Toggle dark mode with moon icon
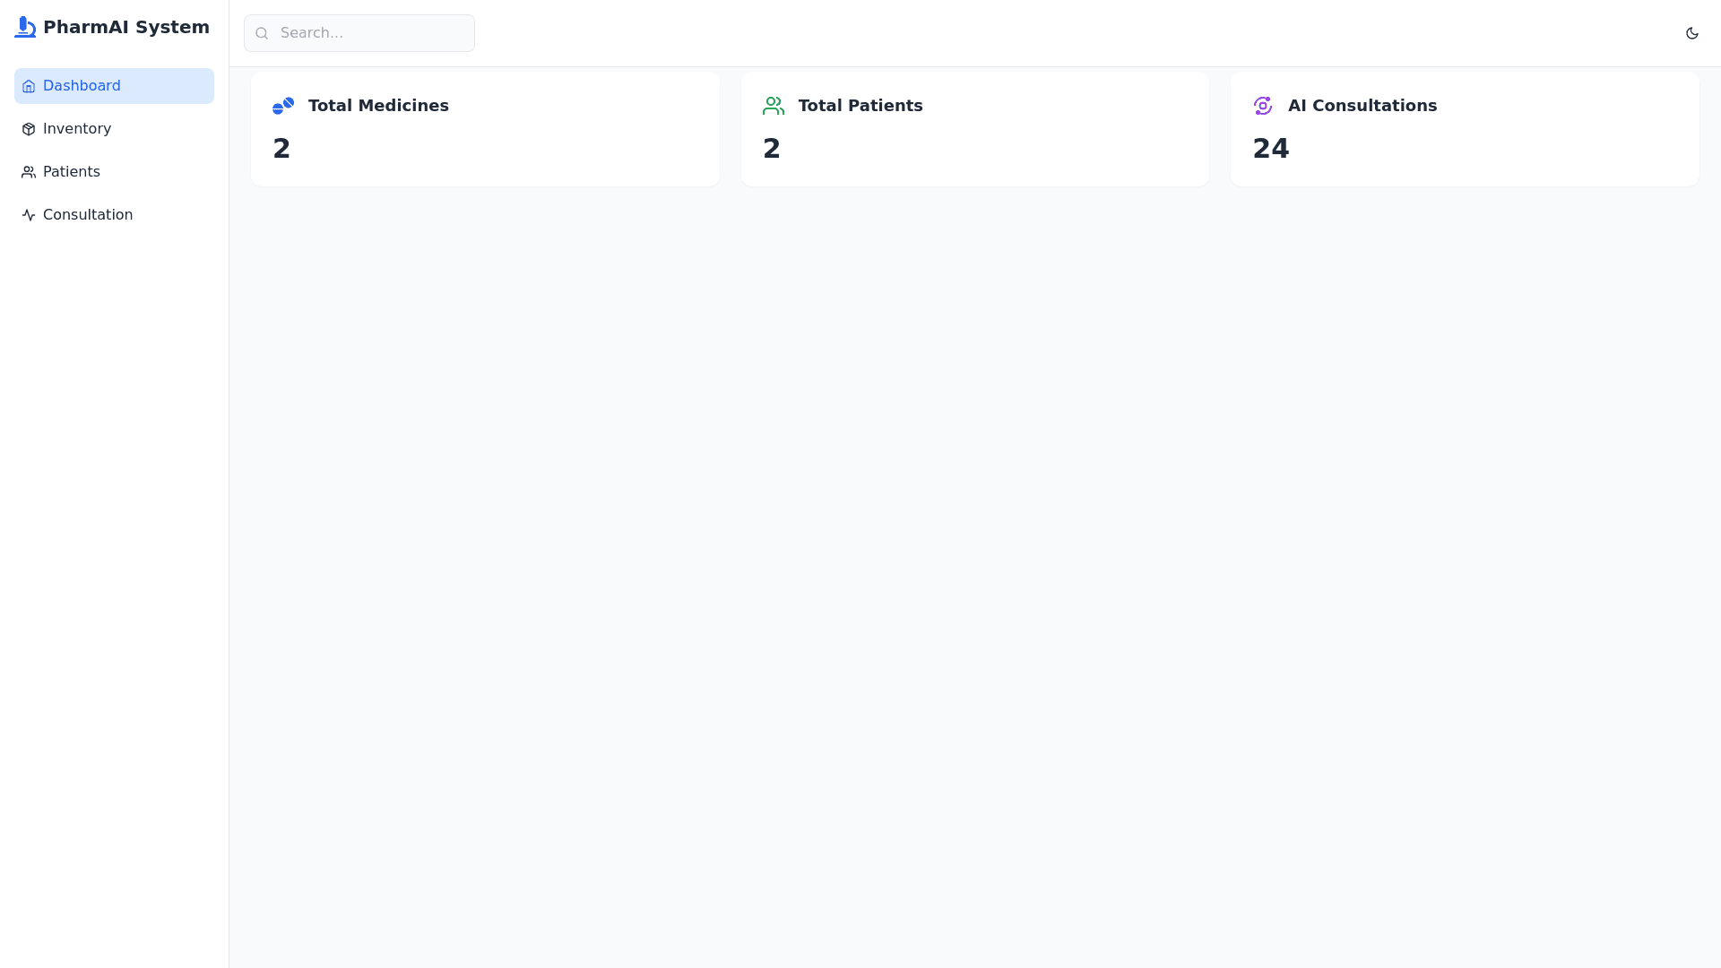The image size is (1721, 968). [1692, 33]
